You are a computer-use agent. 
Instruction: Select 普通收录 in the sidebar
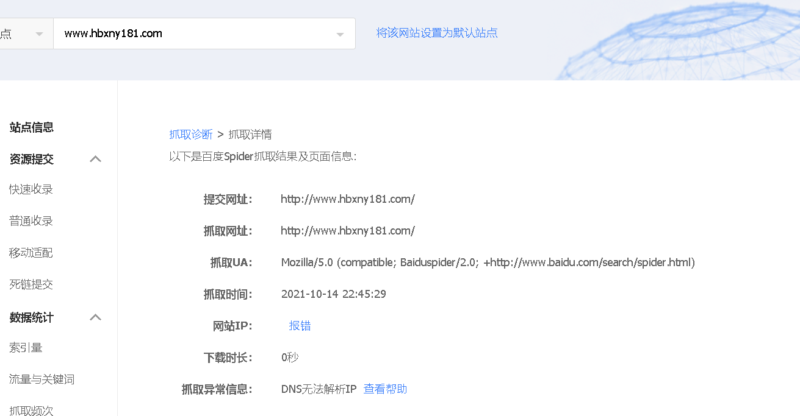tap(31, 220)
